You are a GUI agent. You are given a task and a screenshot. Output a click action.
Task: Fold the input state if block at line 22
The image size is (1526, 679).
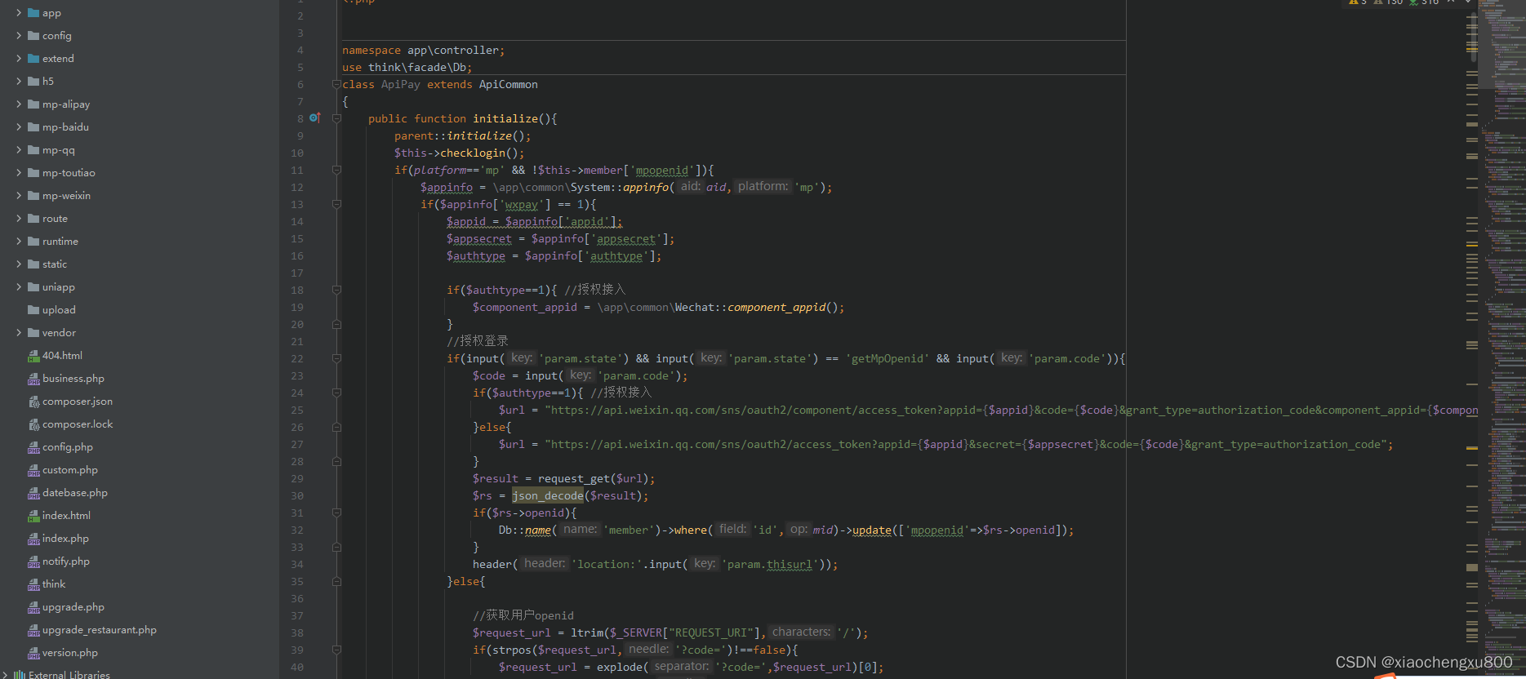click(x=336, y=358)
